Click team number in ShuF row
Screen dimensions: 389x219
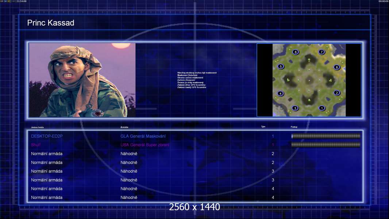coord(273,145)
